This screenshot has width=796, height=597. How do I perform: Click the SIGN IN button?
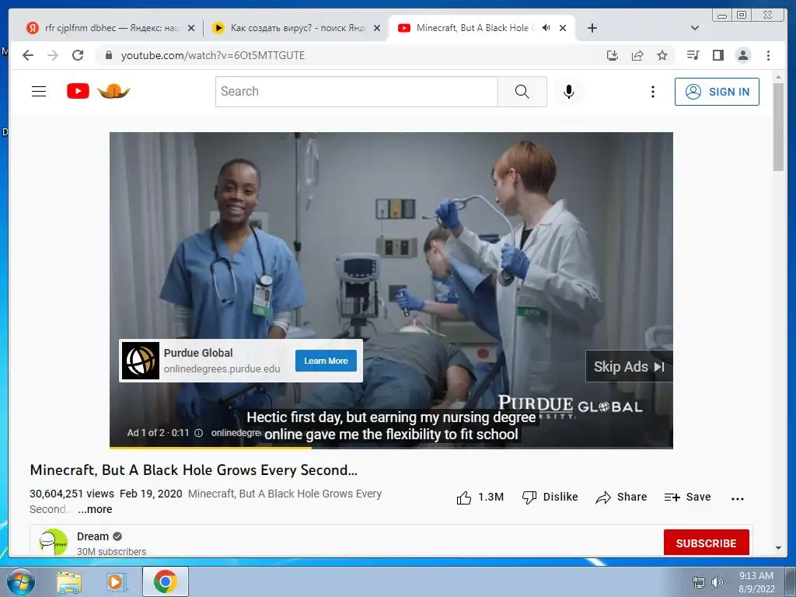click(x=717, y=92)
